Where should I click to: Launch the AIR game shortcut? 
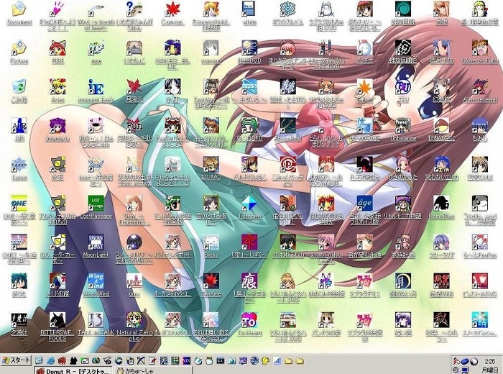tap(19, 126)
